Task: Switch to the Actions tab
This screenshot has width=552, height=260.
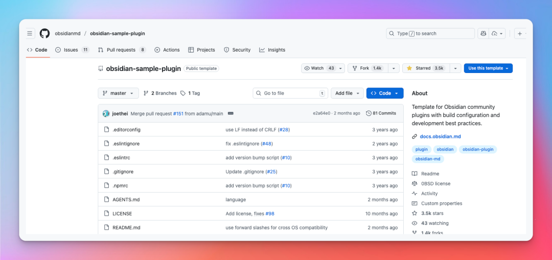Action: tap(167, 50)
